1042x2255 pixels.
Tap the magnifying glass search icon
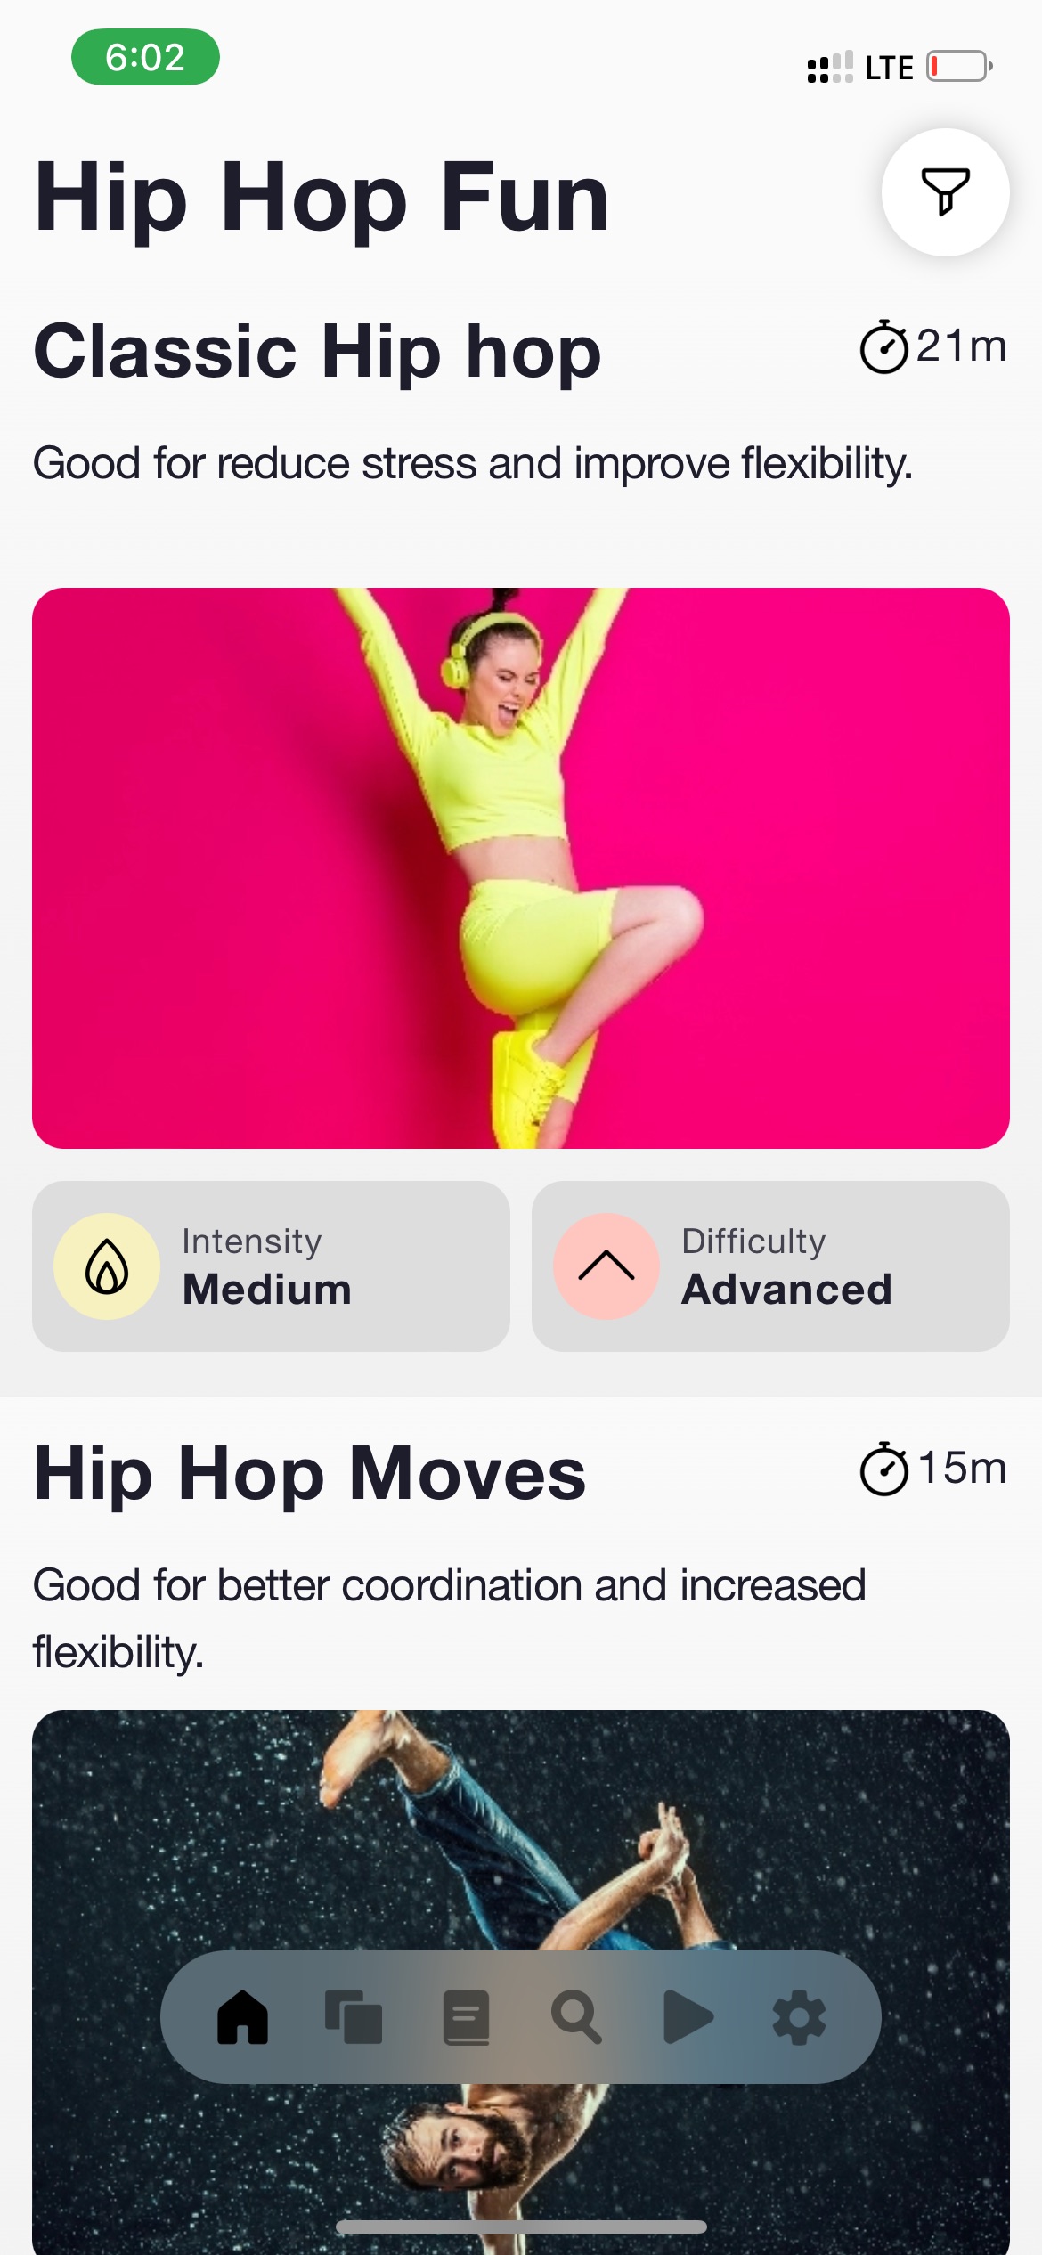click(577, 2017)
